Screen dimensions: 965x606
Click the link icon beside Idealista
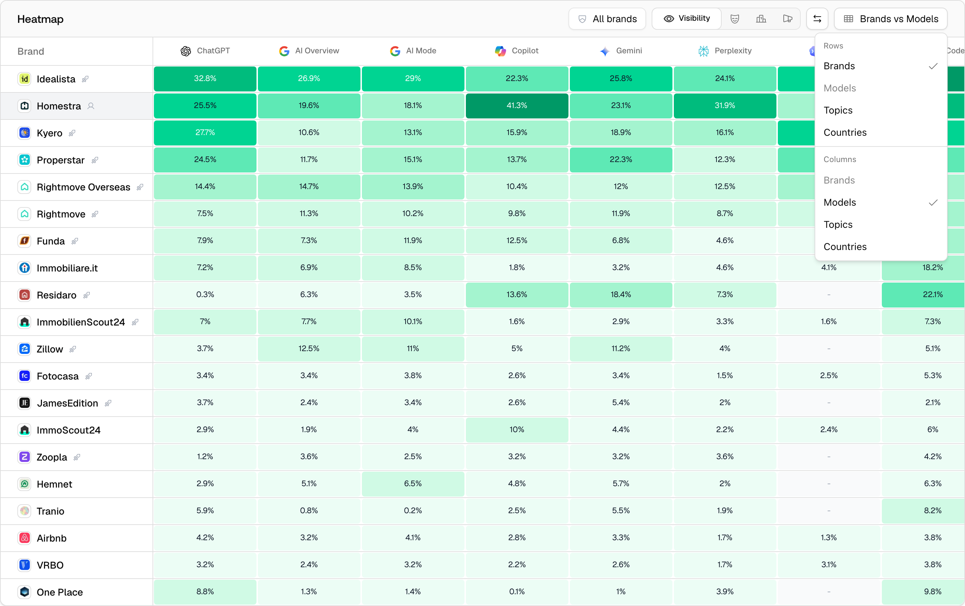pyautogui.click(x=85, y=79)
